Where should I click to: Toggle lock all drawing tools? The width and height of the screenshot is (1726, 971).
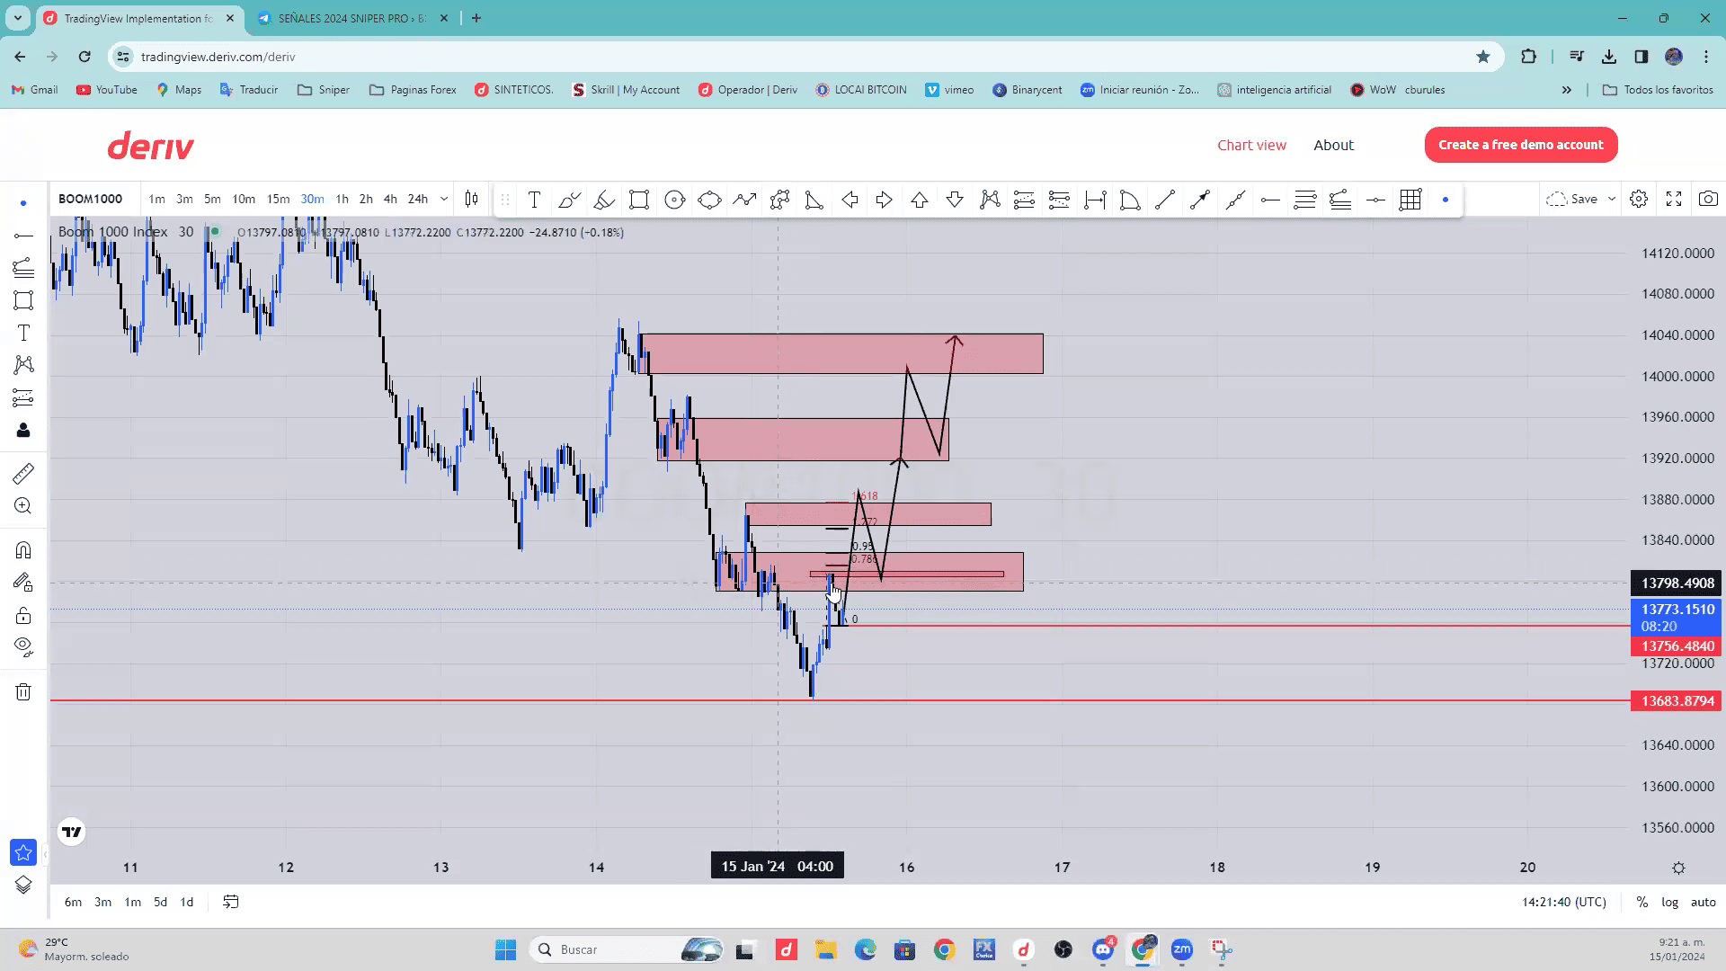click(x=23, y=616)
